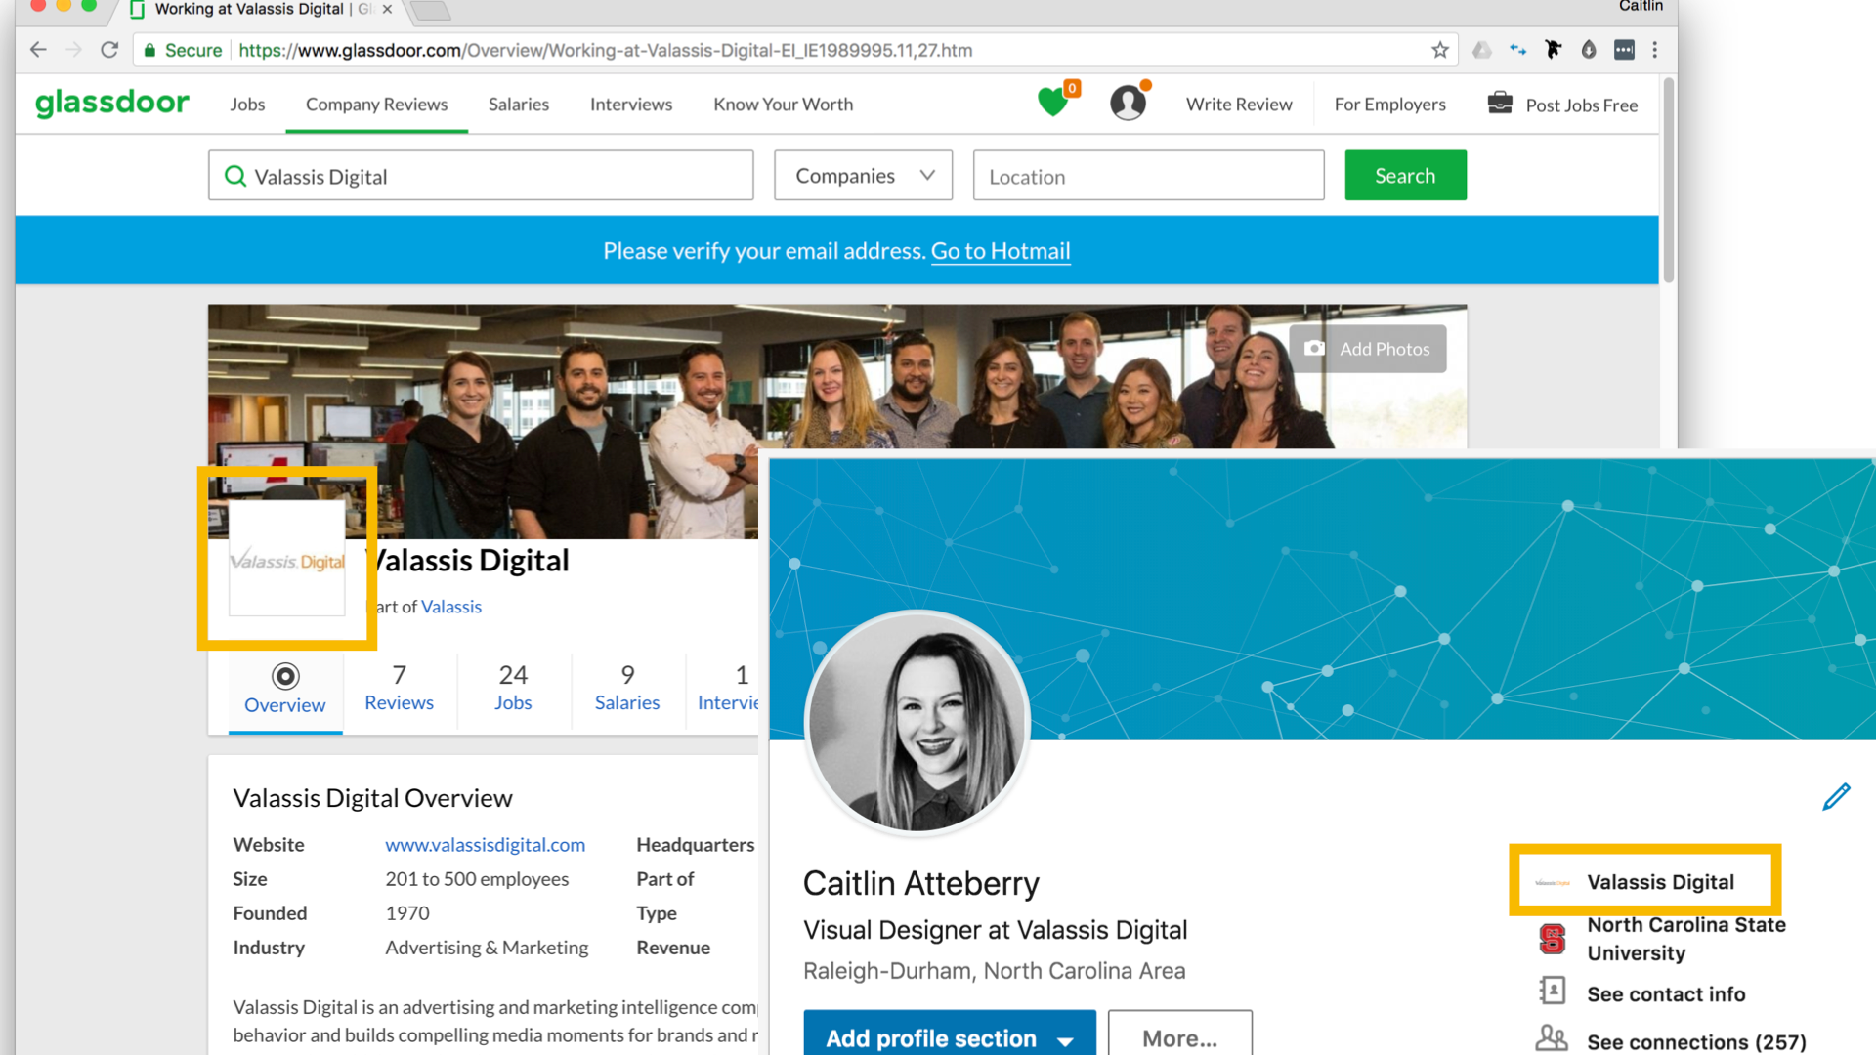Click the Add Photos button
Viewport: 1876px width, 1055px height.
[x=1368, y=349]
